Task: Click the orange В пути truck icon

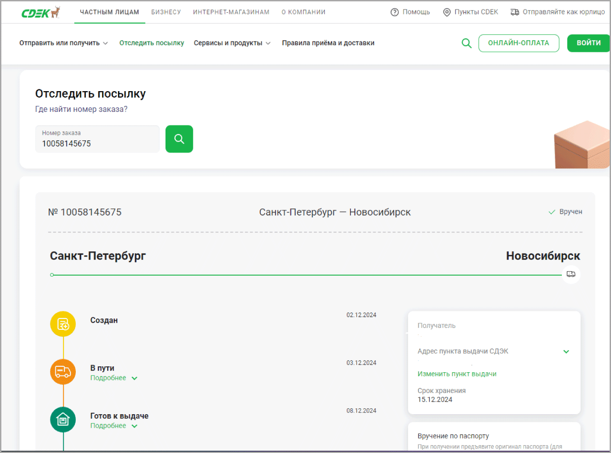Action: 63,372
